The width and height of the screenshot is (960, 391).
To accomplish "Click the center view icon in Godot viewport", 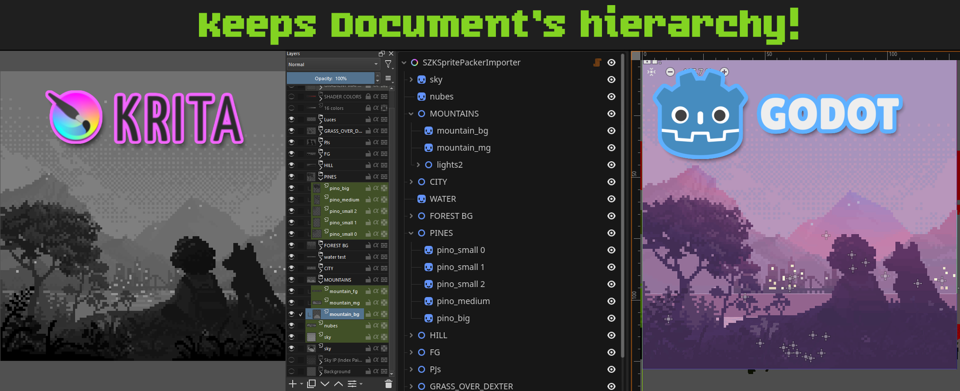I will (651, 72).
